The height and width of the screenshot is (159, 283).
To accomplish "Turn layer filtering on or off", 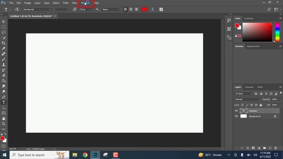I will point(281,93).
